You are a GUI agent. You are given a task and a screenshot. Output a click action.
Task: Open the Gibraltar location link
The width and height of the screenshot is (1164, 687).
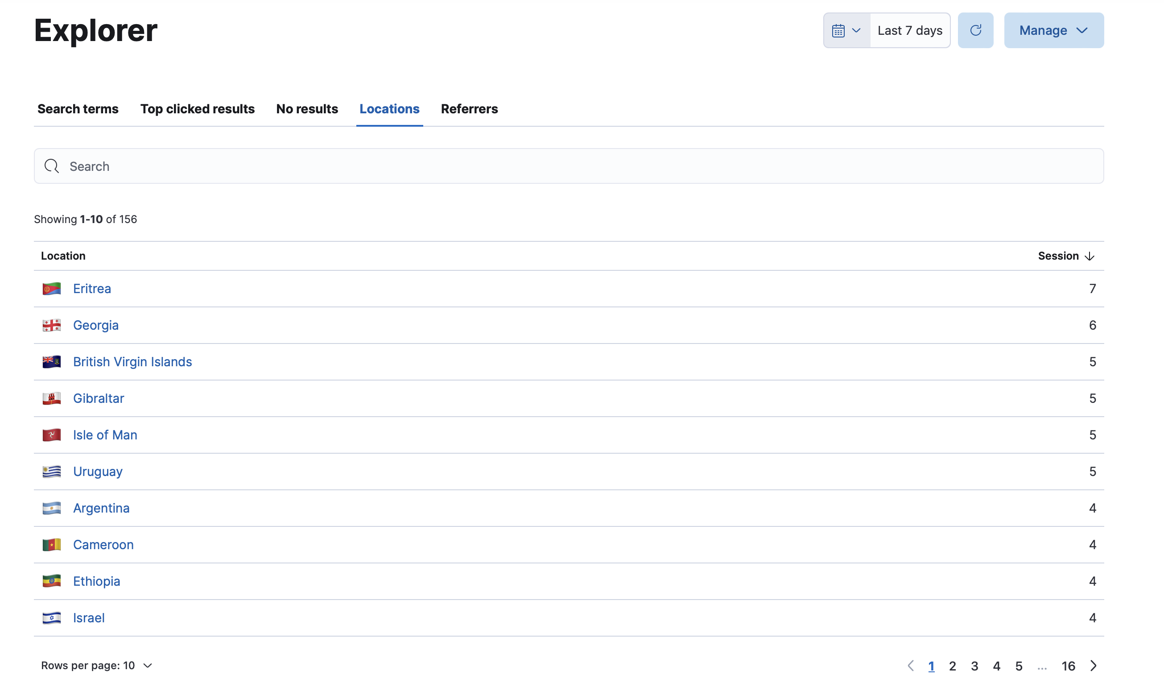tap(98, 397)
